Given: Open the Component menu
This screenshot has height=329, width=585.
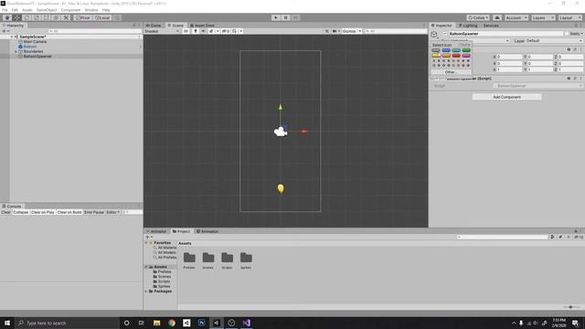Looking at the screenshot, I should click(x=70, y=10).
